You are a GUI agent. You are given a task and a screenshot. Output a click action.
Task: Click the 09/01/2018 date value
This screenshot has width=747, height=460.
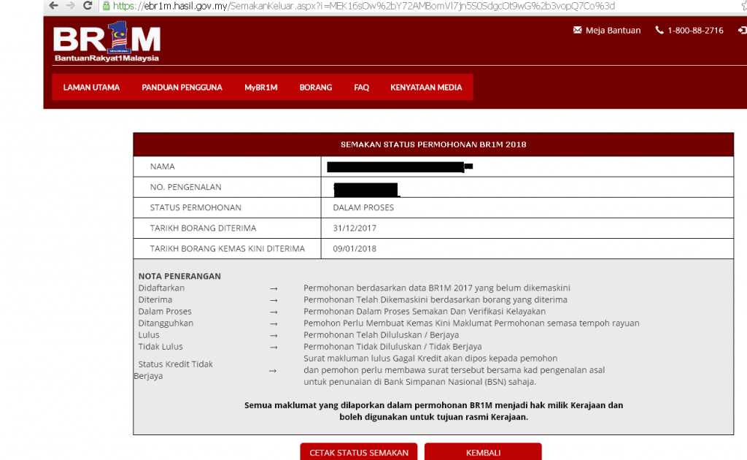[x=355, y=248]
